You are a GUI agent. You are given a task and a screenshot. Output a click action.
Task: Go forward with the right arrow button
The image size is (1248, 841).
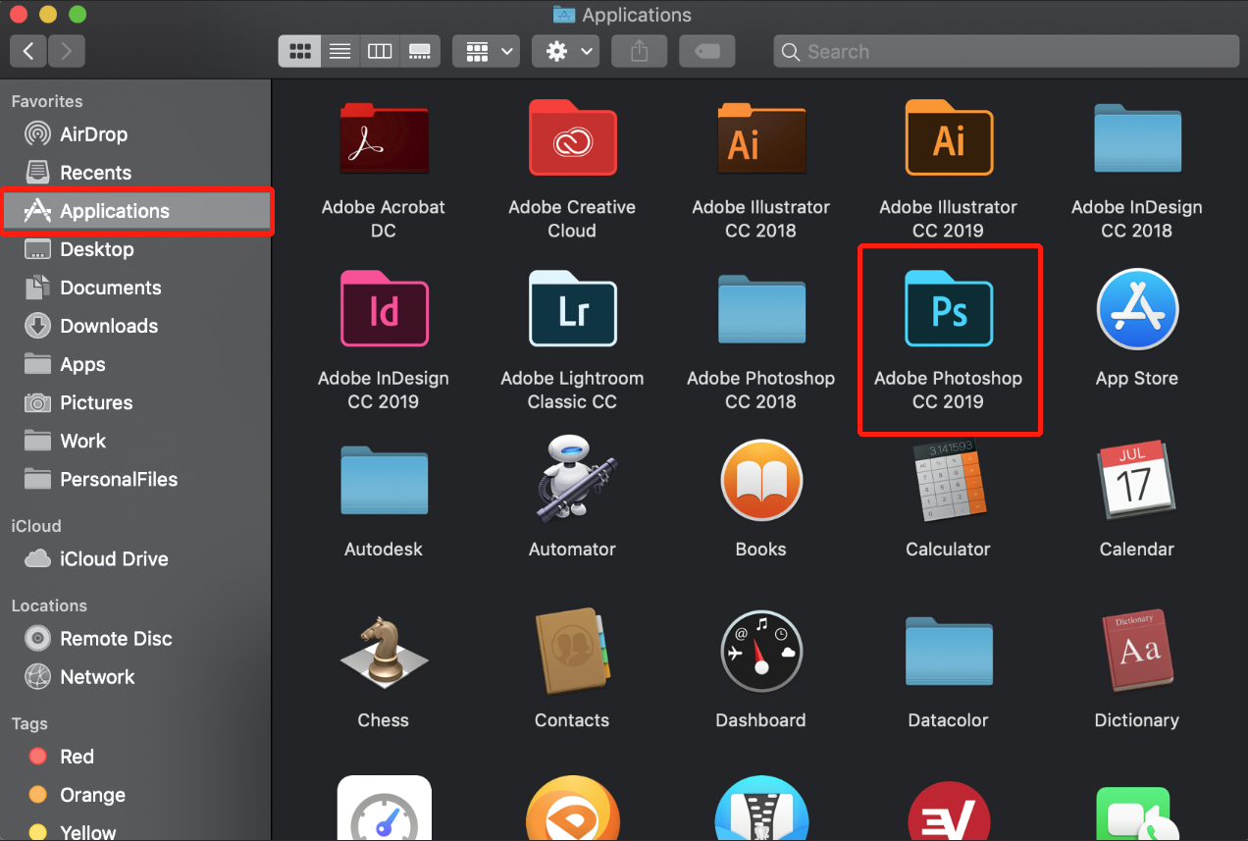[66, 51]
